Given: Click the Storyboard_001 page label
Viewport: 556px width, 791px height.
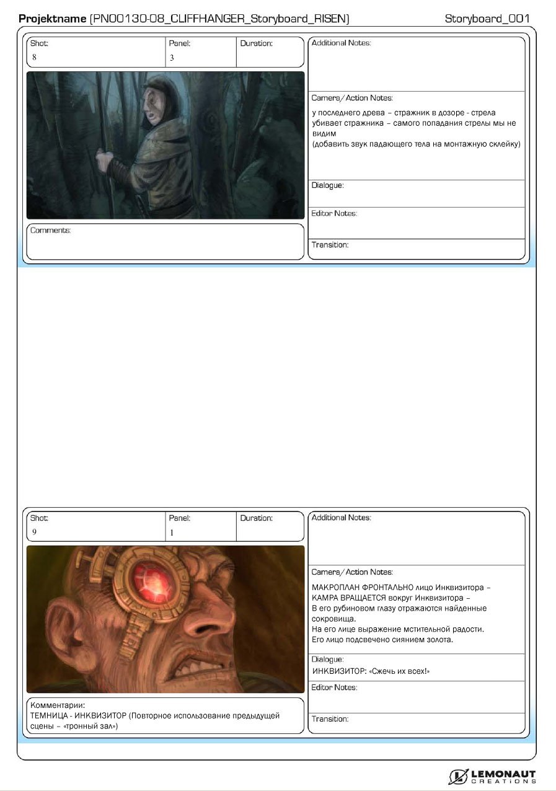Looking at the screenshot, I should (487, 19).
